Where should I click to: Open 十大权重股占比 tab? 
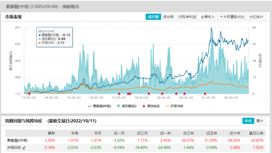pos(232,17)
